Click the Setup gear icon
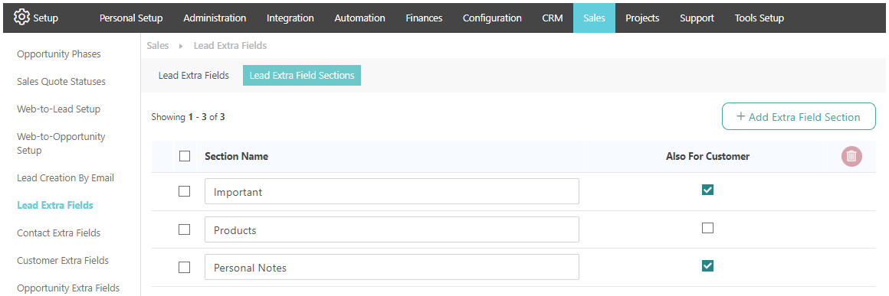Screen dimensions: 889x296 (x=21, y=18)
